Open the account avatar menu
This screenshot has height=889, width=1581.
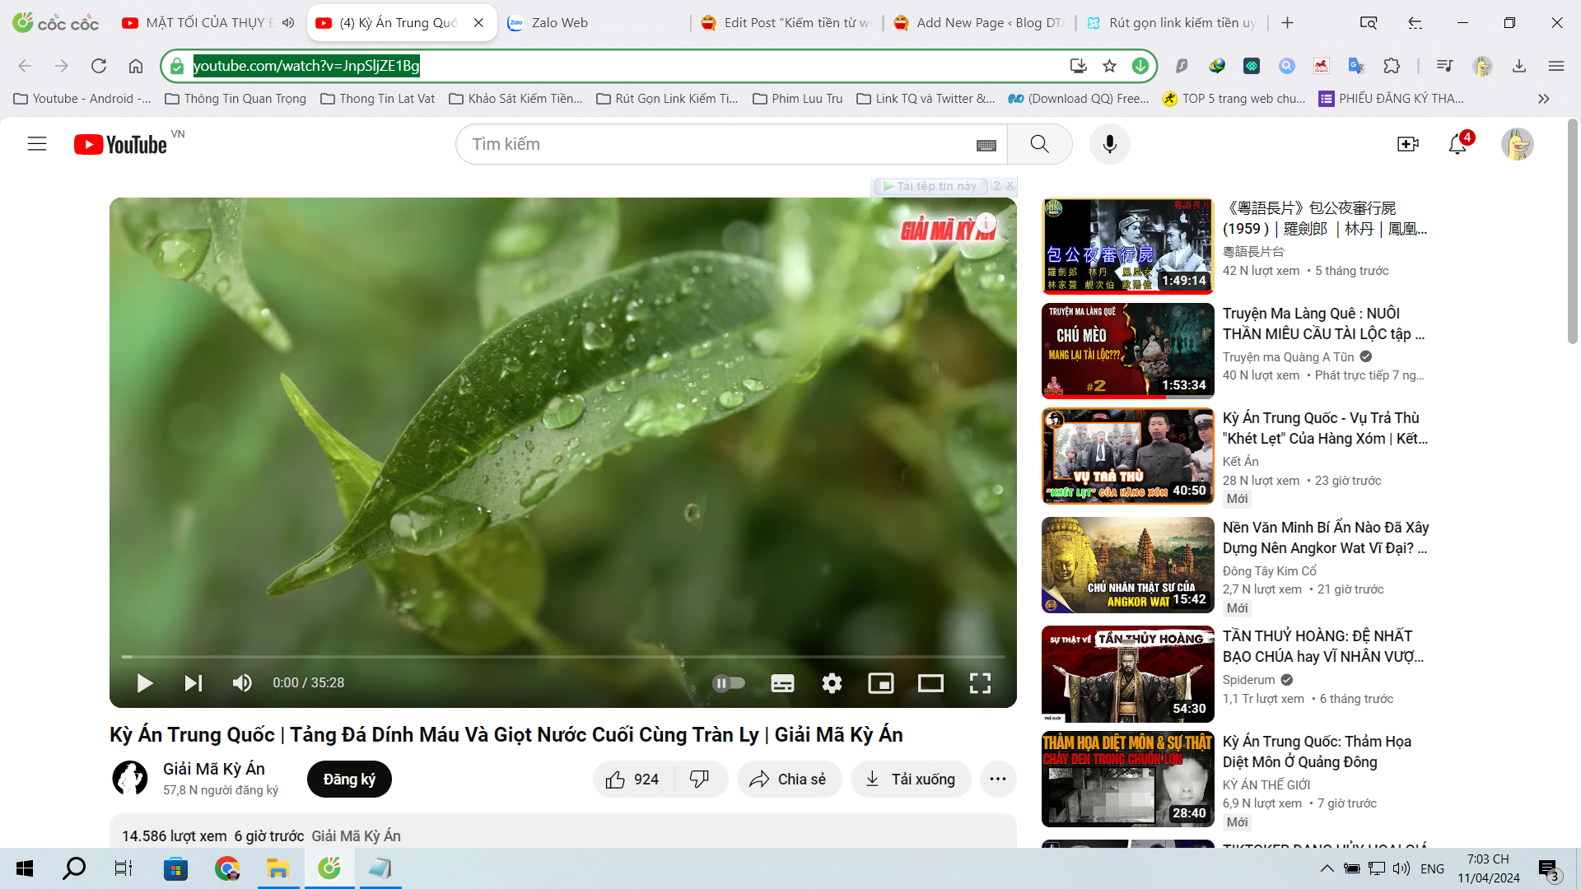(x=1517, y=144)
